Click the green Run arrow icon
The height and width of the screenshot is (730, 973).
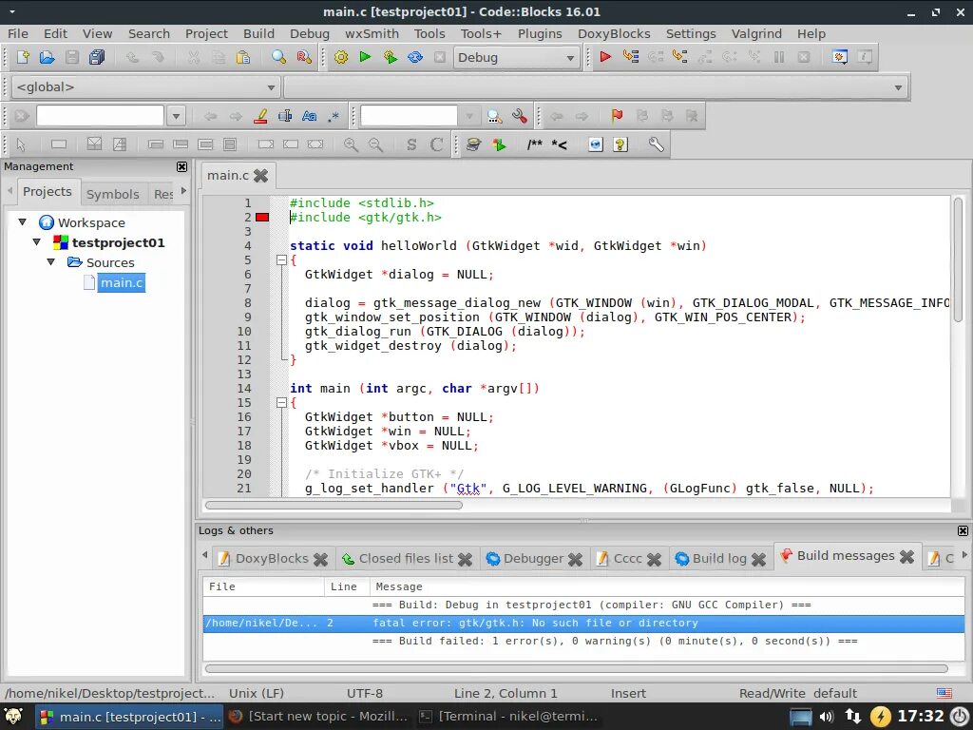click(366, 57)
